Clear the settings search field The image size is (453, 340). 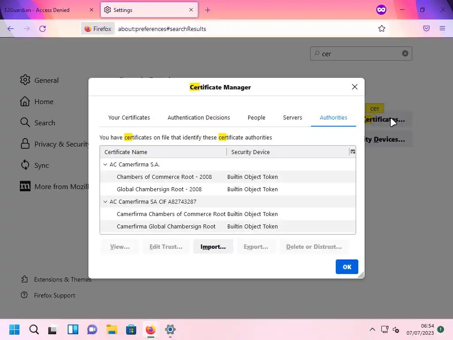click(x=405, y=54)
